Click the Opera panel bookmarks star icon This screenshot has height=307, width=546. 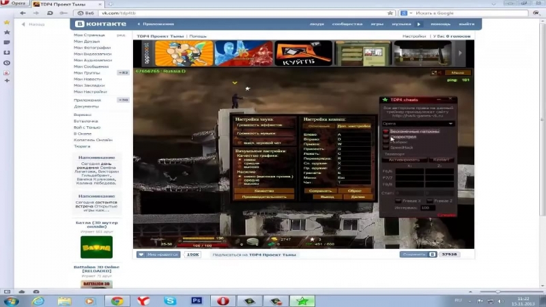tap(7, 32)
